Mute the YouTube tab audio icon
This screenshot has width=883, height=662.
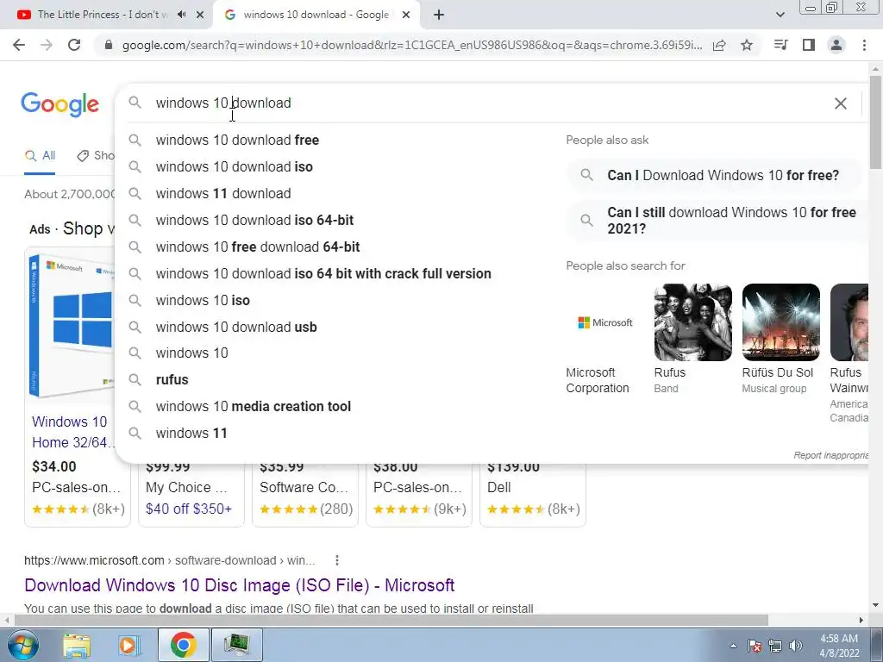pyautogui.click(x=181, y=15)
